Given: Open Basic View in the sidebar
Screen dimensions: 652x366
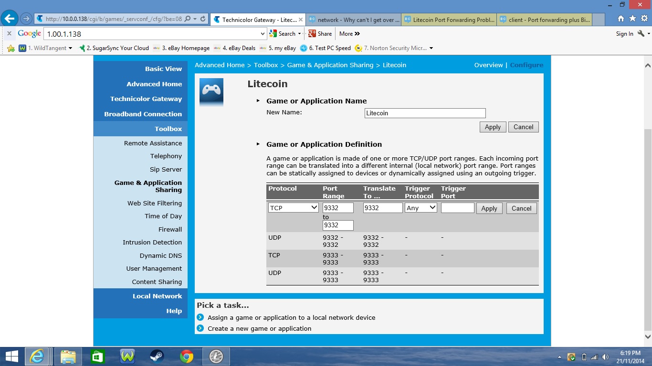Looking at the screenshot, I should pos(163,69).
